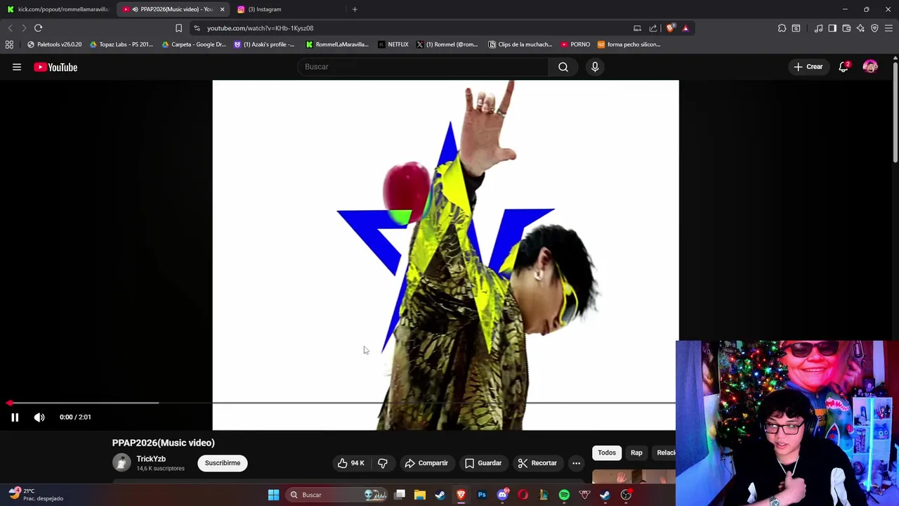Open the browser extensions puzzle icon

[x=782, y=28]
